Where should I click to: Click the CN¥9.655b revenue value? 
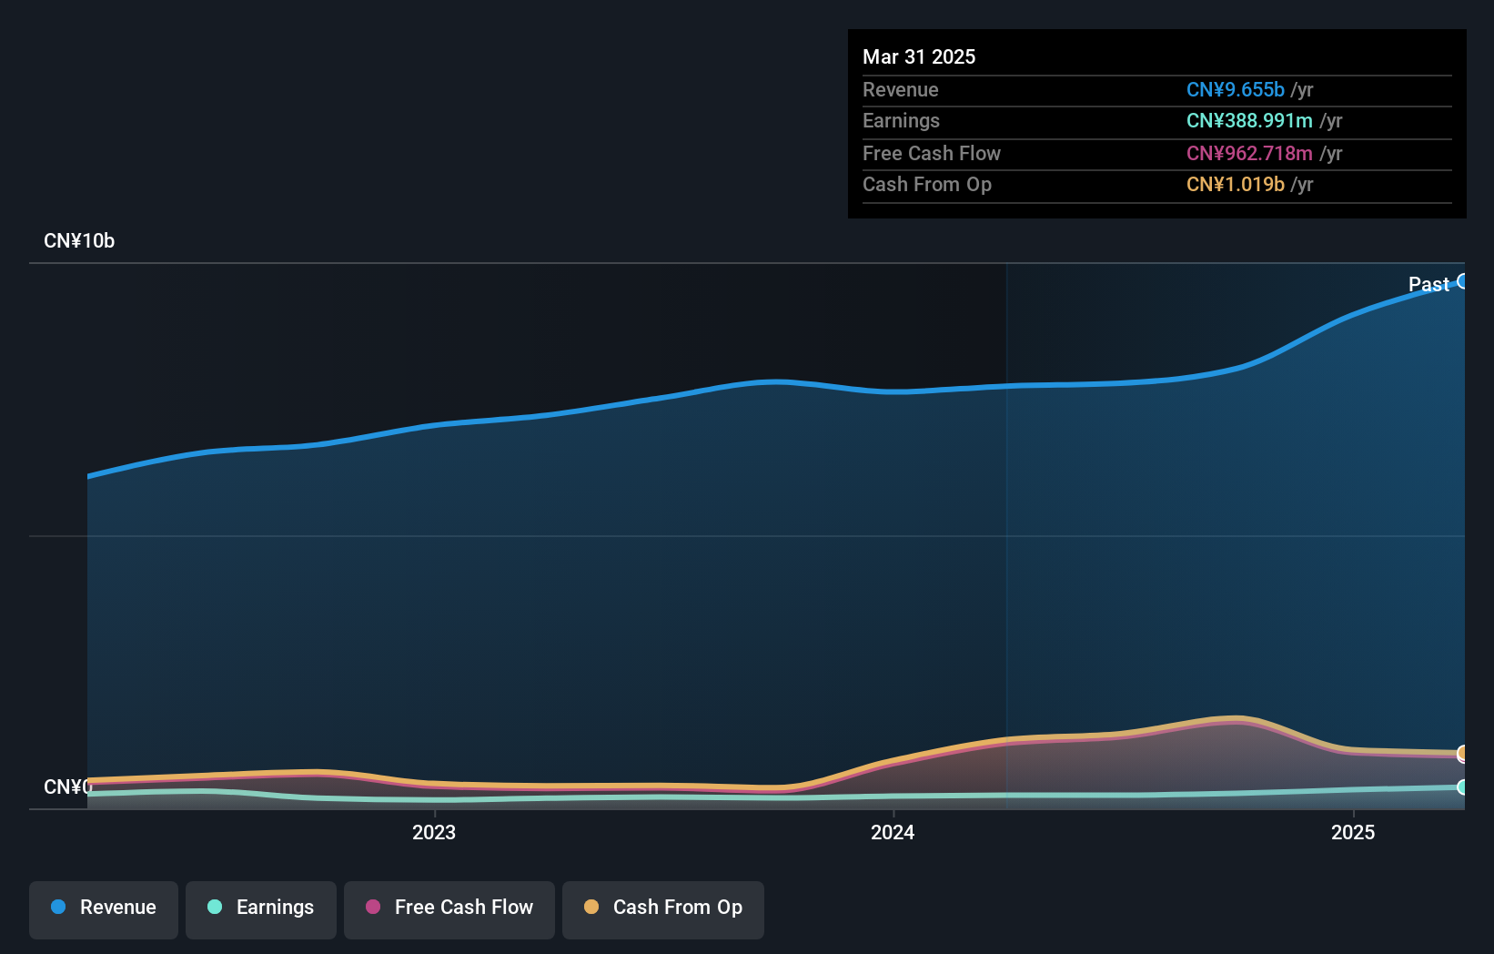[x=1236, y=89]
